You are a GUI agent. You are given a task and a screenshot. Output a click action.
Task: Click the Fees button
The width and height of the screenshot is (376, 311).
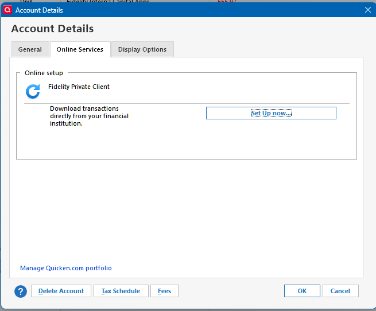click(x=165, y=291)
